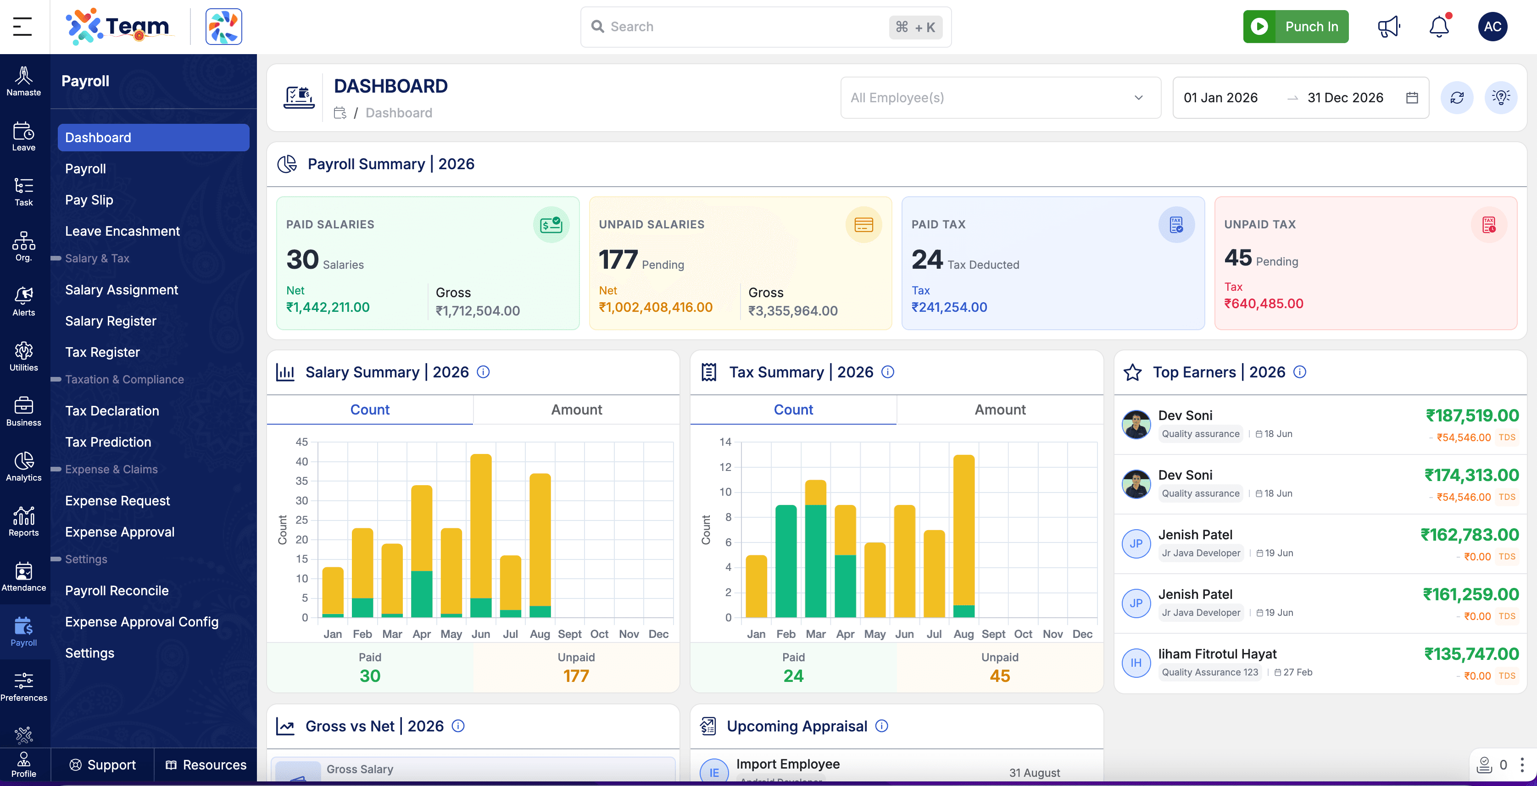Expand the All Employee(s) dropdown
This screenshot has height=786, width=1537.
coord(1001,98)
